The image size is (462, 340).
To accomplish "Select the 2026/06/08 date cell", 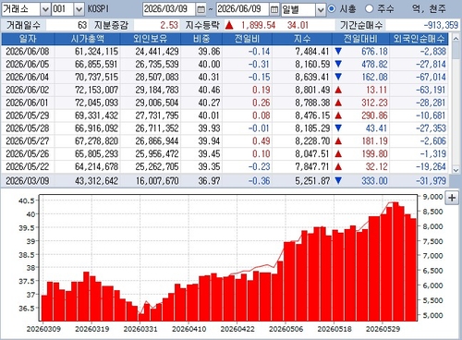I will pyautogui.click(x=28, y=52).
